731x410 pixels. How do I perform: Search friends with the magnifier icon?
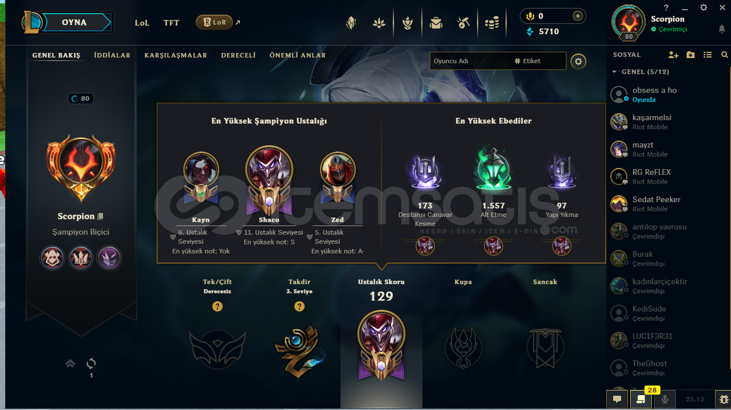[x=724, y=55]
